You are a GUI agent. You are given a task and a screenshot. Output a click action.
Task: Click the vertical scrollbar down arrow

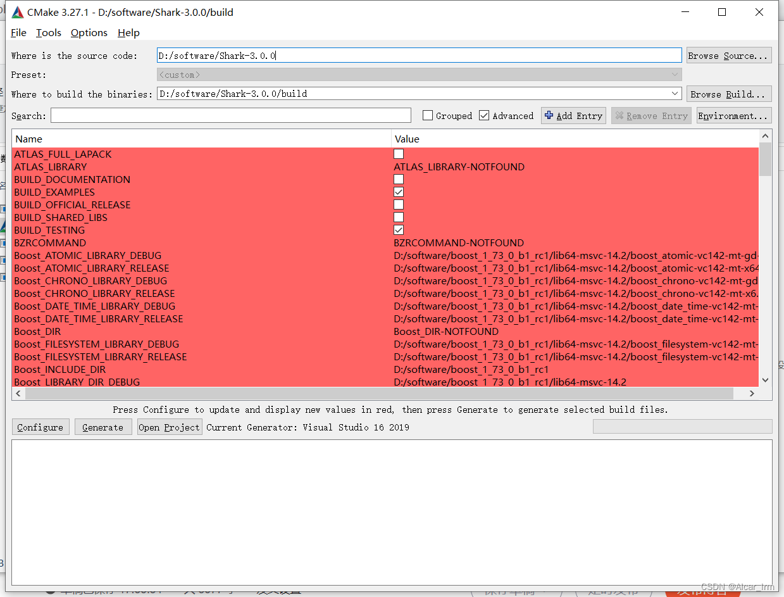coord(765,380)
